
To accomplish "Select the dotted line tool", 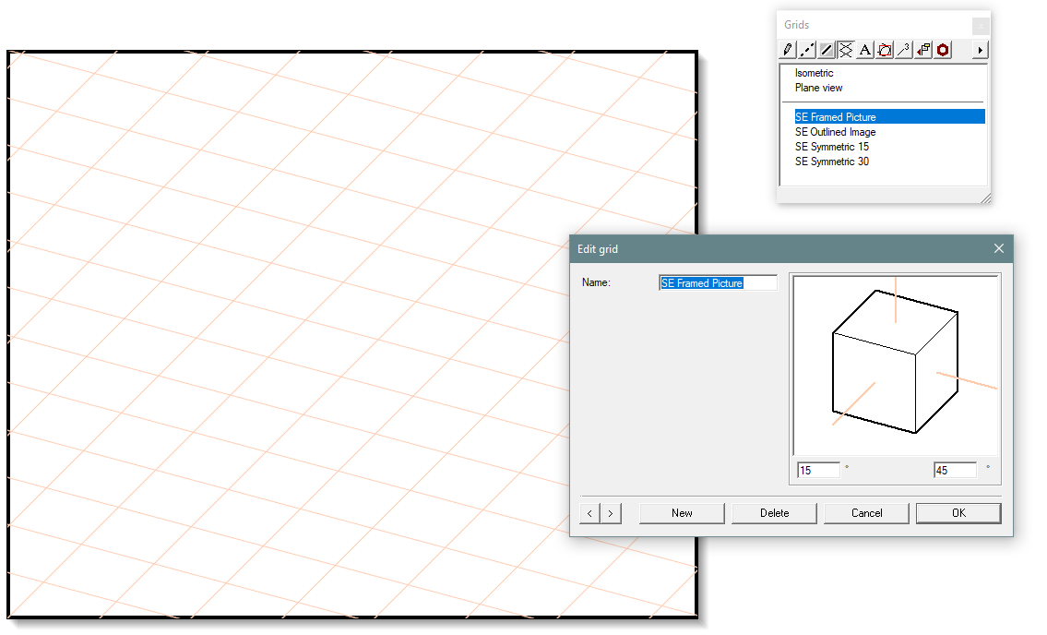I will [806, 49].
